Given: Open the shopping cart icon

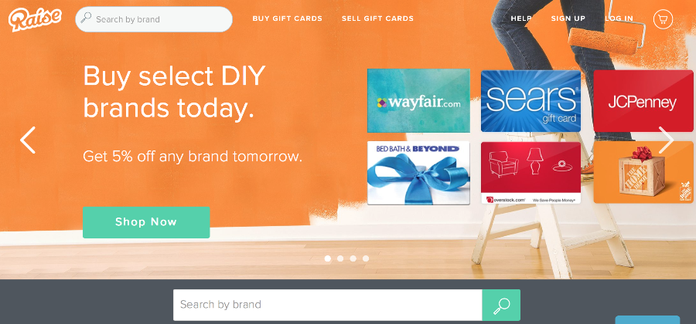Looking at the screenshot, I should click(x=663, y=19).
